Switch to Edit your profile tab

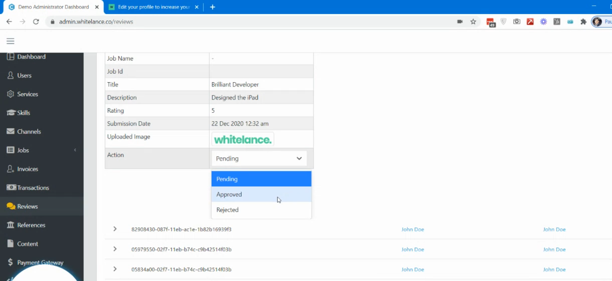click(153, 7)
